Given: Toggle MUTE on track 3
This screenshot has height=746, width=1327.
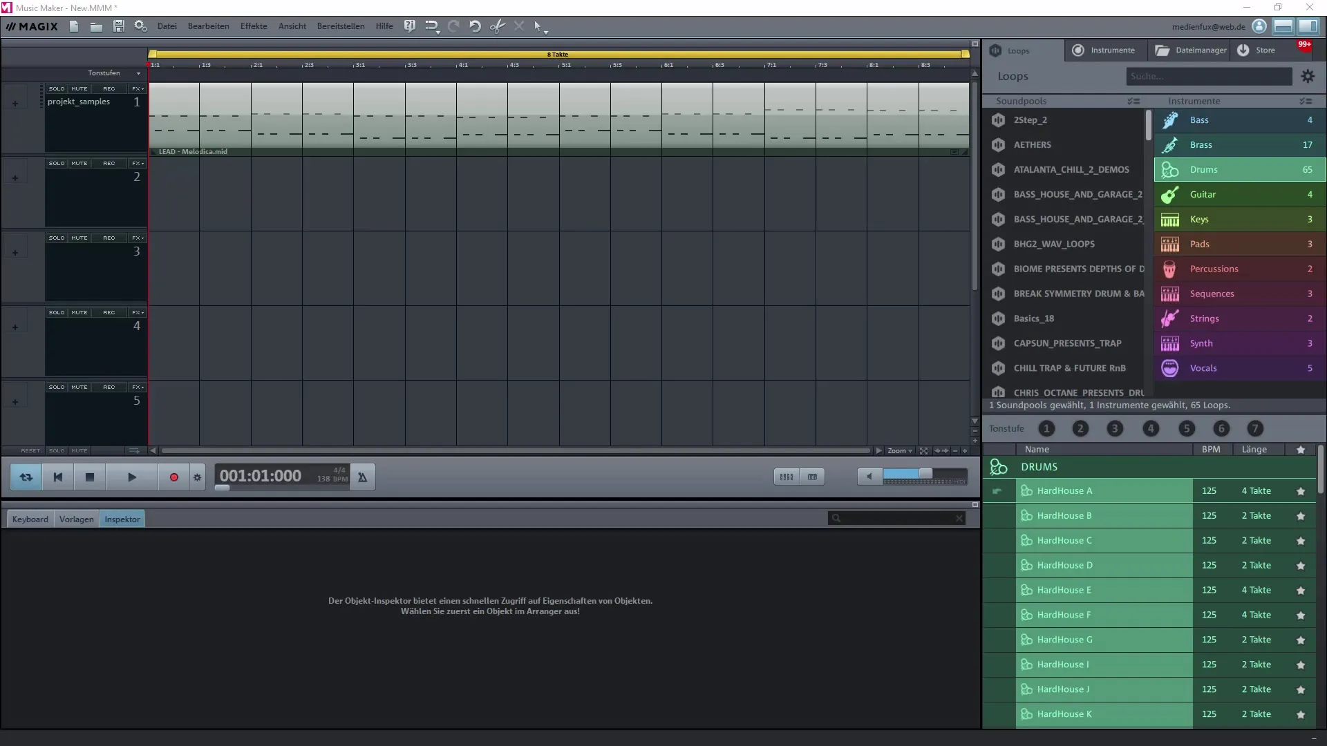Looking at the screenshot, I should [79, 238].
